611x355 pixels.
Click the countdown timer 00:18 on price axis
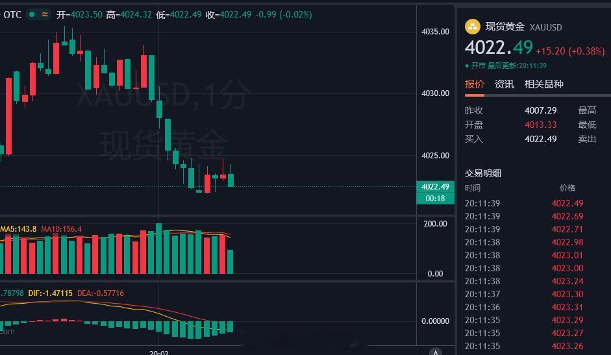coord(435,199)
